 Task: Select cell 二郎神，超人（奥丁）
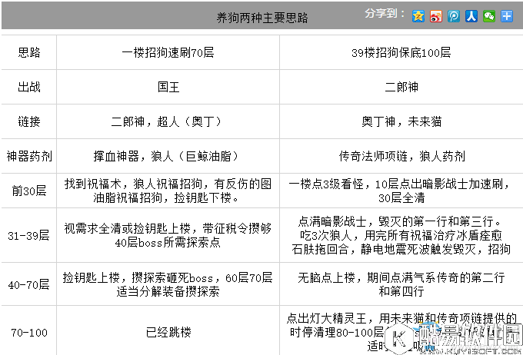click(x=168, y=121)
